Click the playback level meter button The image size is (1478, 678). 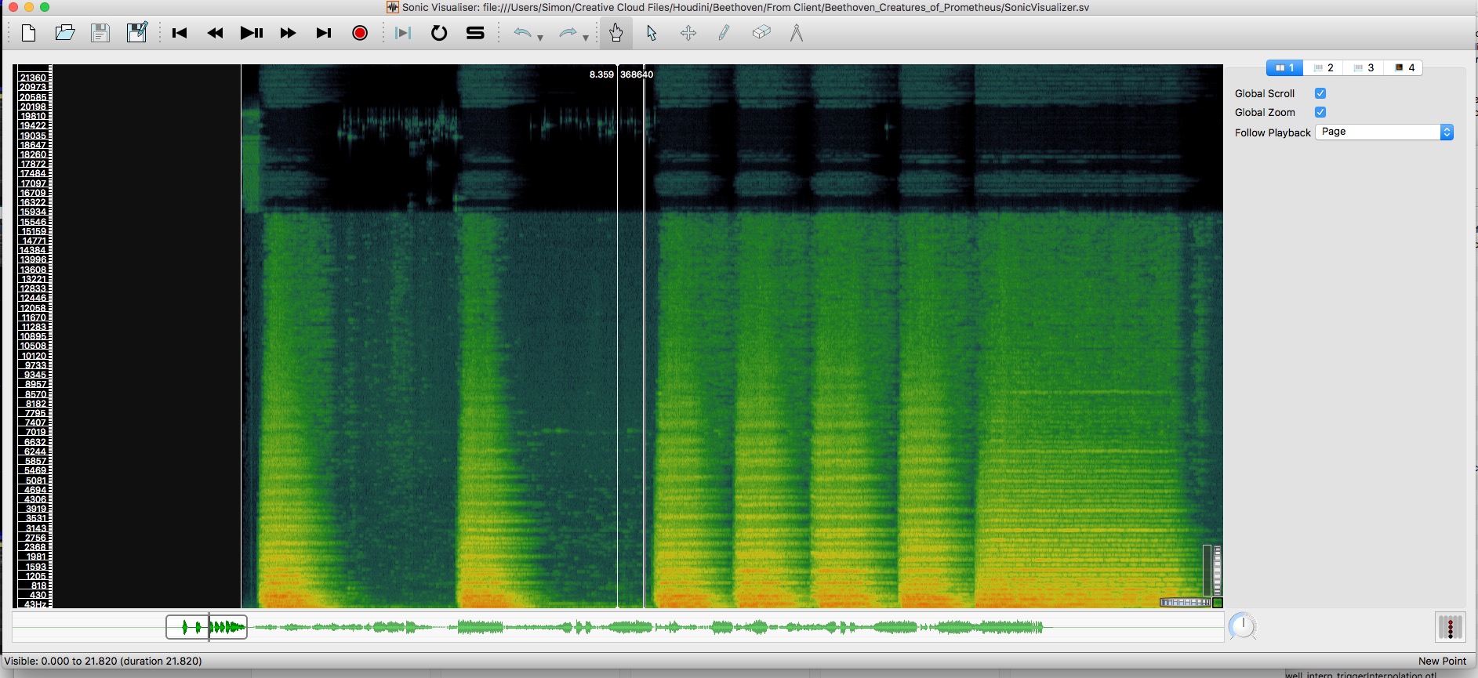(1450, 627)
